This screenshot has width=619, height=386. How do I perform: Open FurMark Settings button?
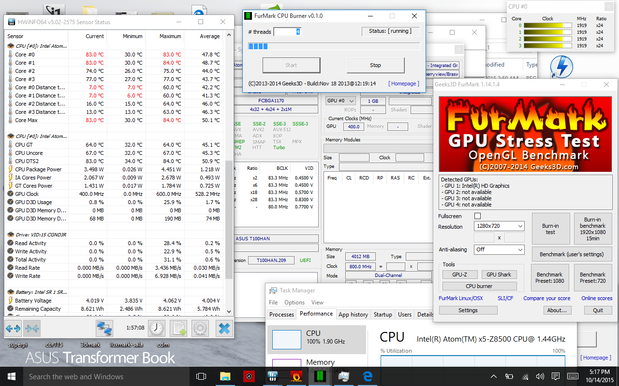click(x=468, y=310)
